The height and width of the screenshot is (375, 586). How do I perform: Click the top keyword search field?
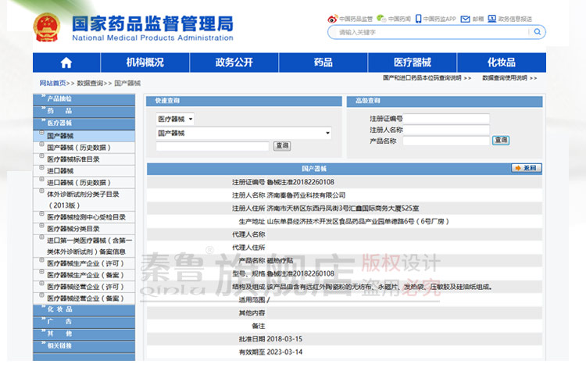[x=431, y=32]
